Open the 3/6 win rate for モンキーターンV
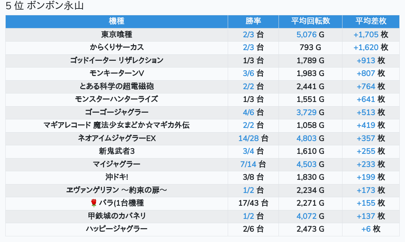Viewport: 405px width, 242px height. (x=248, y=74)
